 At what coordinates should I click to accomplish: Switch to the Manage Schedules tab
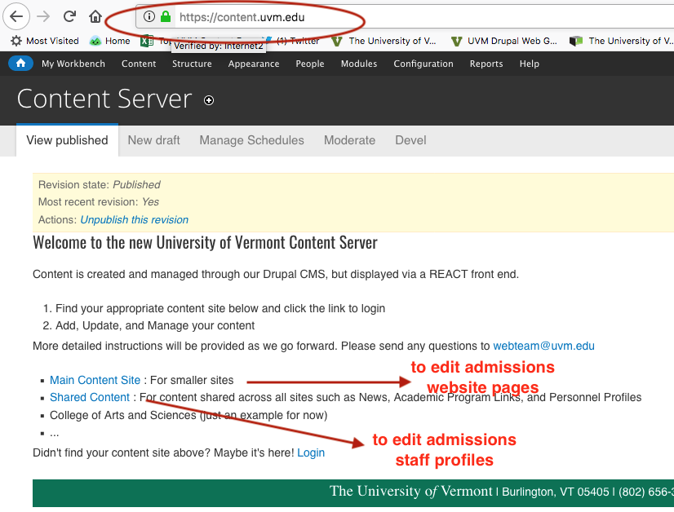(251, 140)
